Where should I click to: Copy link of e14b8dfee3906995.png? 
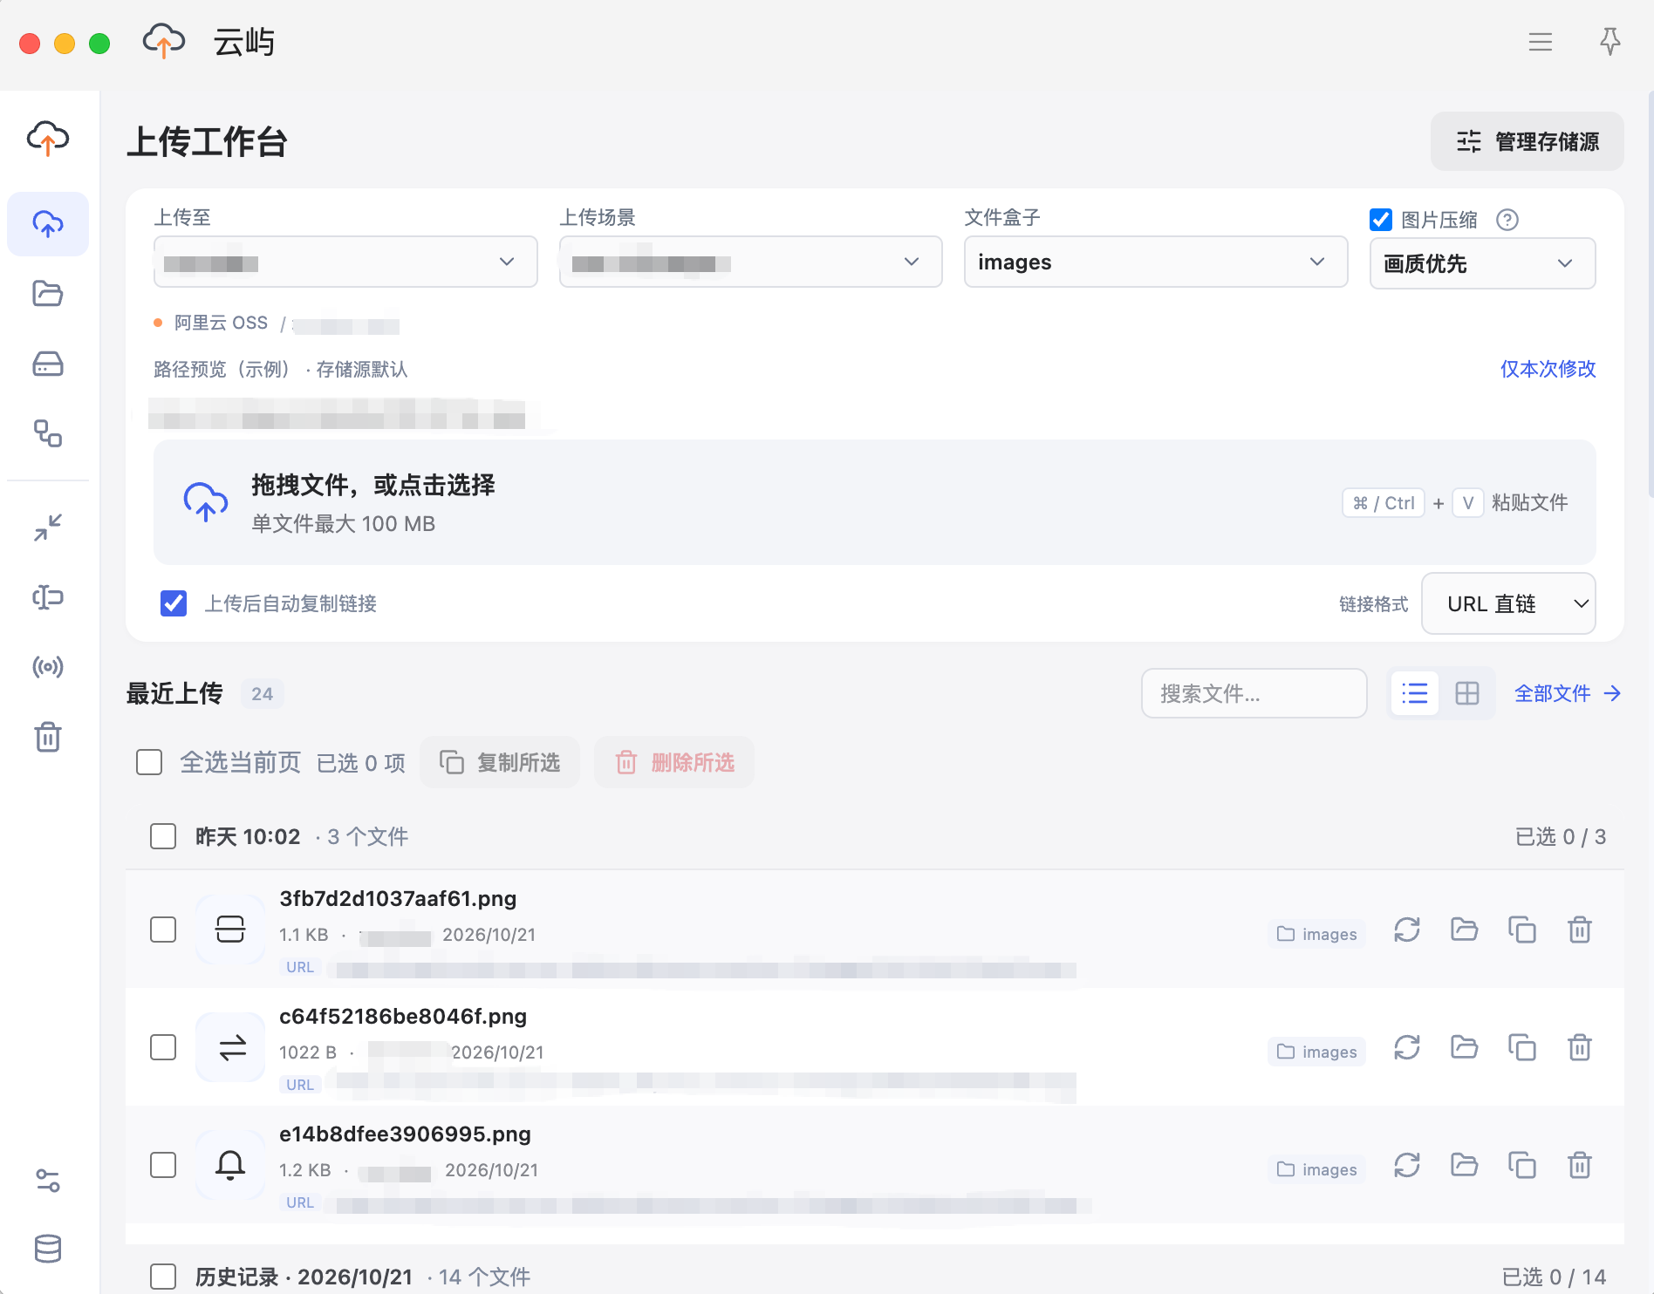[1522, 1165]
